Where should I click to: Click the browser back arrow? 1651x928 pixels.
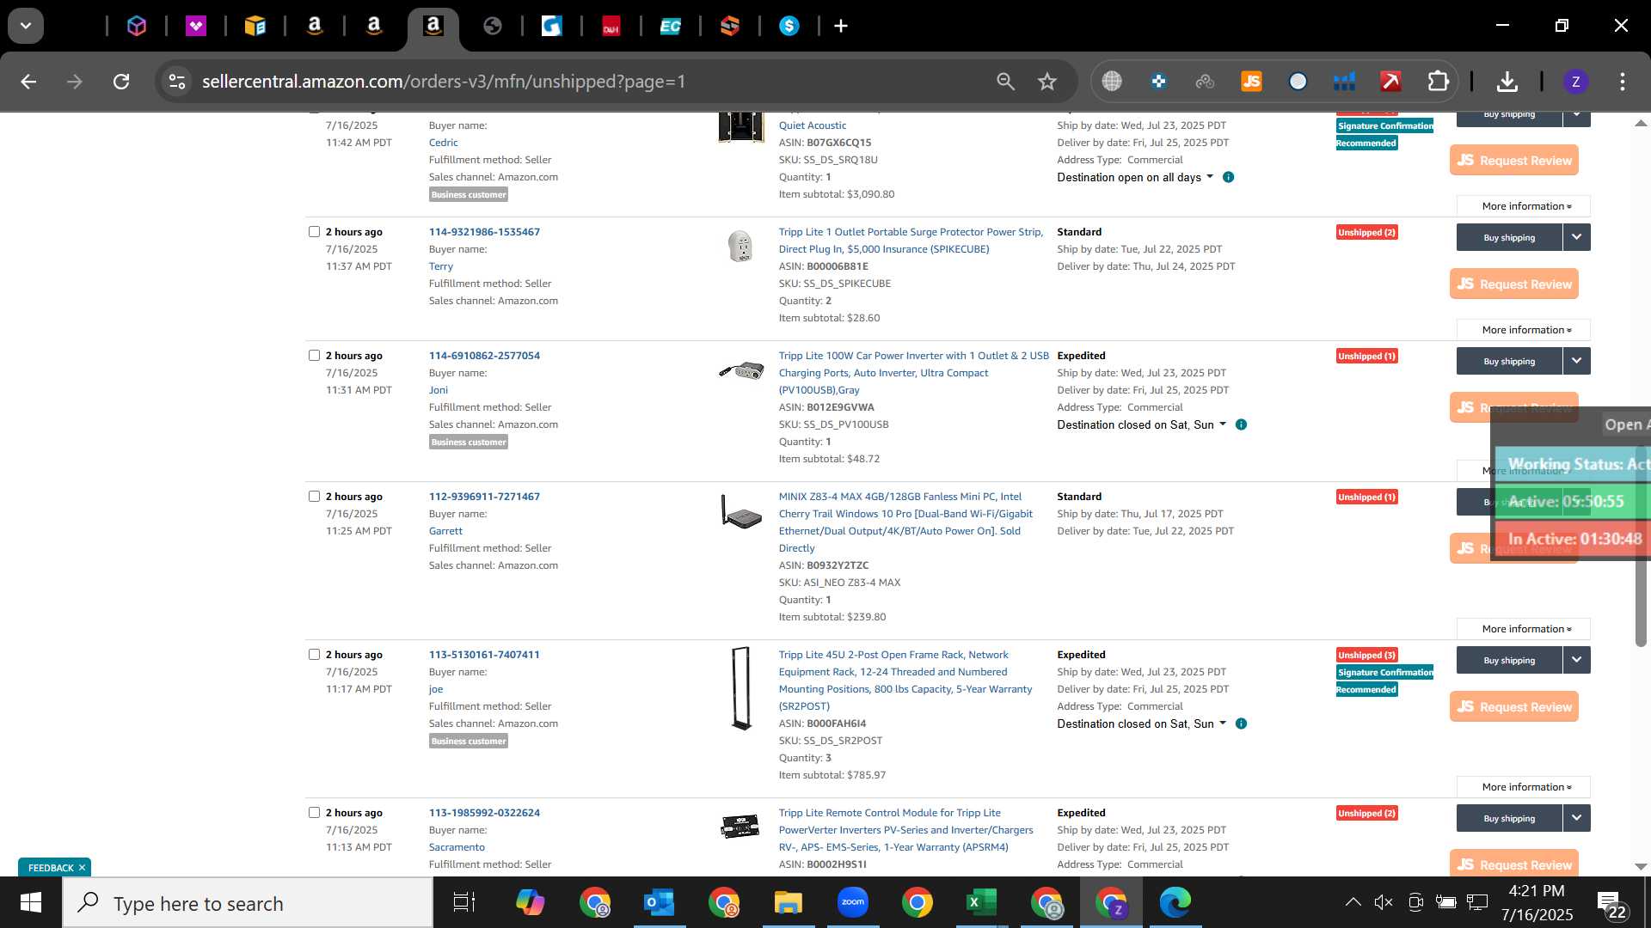click(28, 82)
